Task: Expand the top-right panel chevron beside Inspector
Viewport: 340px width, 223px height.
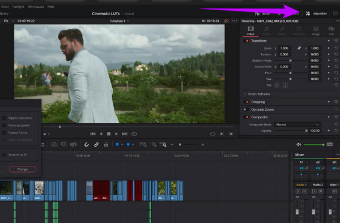Action: (335, 14)
